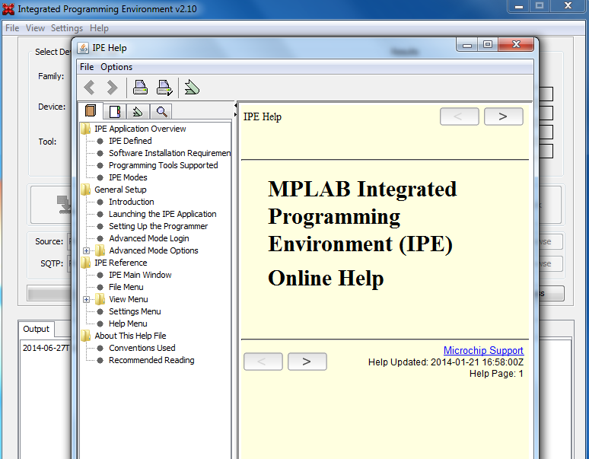Viewport: 589px width, 459px height.
Task: Open Settings menu in main IPE window
Action: click(x=67, y=28)
